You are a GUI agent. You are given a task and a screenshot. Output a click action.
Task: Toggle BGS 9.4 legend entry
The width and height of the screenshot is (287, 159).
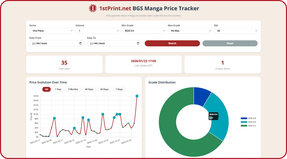point(248,125)
